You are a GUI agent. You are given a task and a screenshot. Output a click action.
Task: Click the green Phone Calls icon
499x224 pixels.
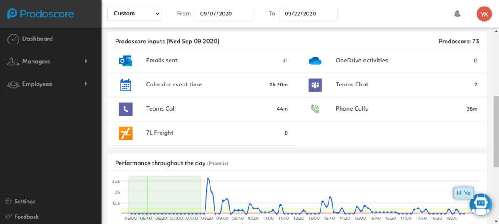315,109
